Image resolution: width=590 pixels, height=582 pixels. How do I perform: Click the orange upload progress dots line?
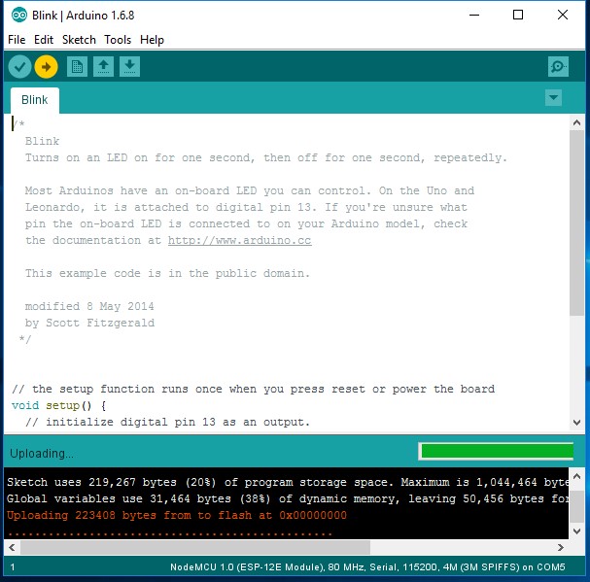170,533
